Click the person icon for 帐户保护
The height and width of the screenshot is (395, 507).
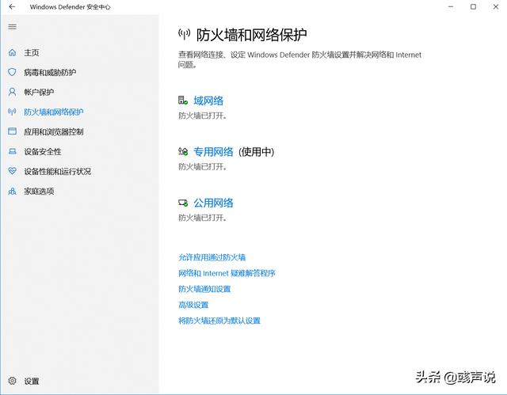(x=13, y=92)
